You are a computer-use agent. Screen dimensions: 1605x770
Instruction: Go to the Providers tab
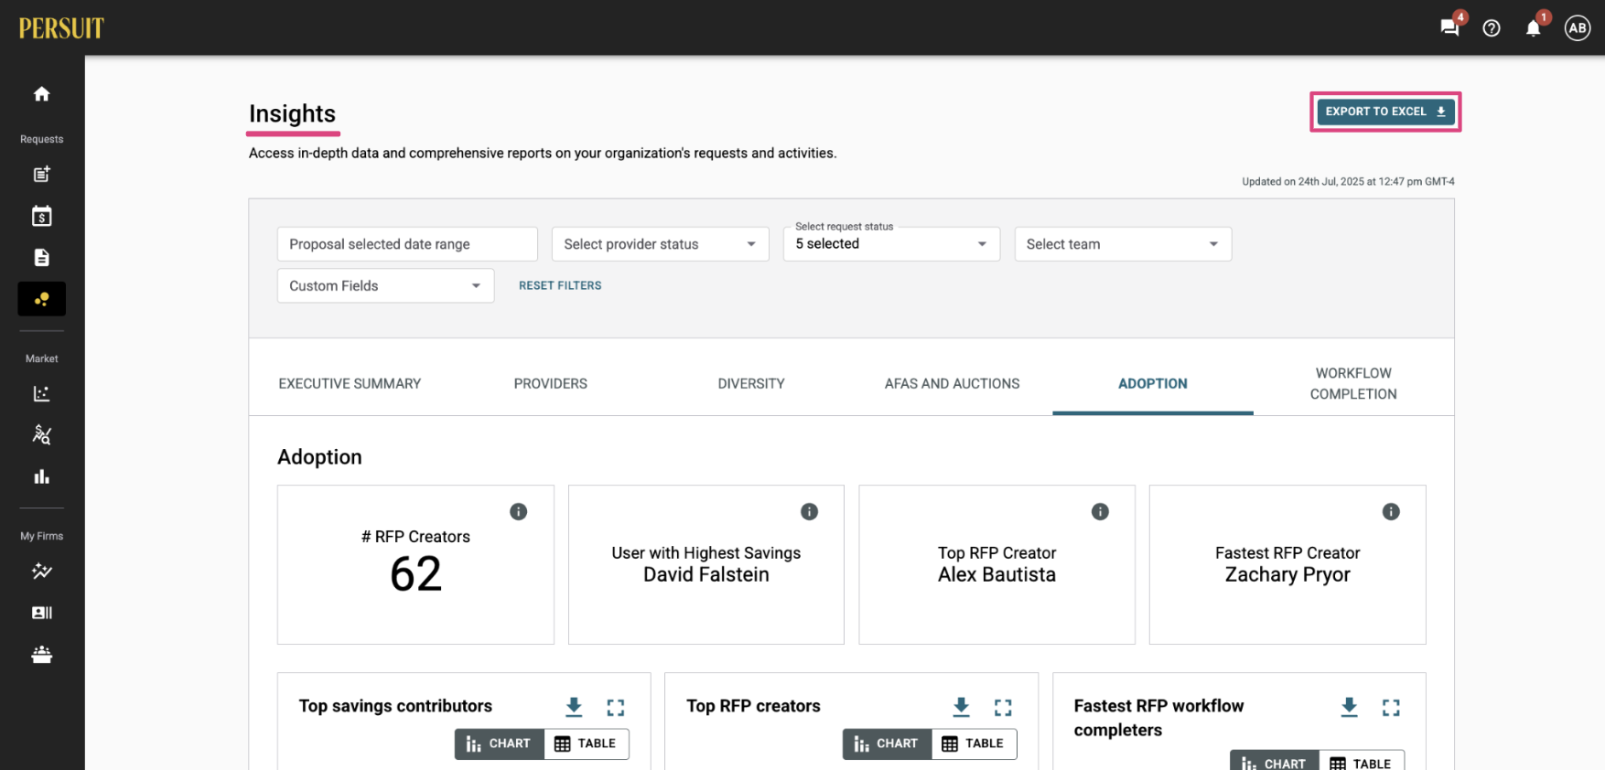click(x=551, y=383)
